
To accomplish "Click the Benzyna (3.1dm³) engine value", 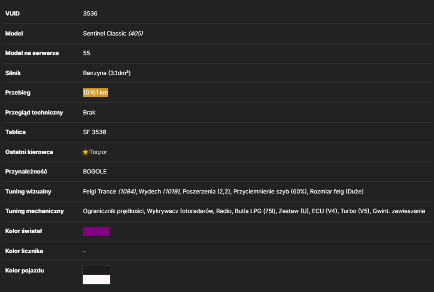I will click(x=107, y=73).
